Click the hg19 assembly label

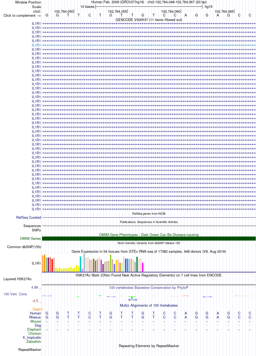pos(209,7)
